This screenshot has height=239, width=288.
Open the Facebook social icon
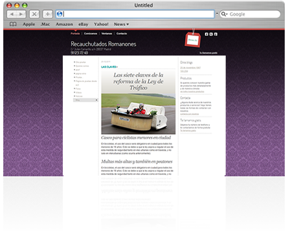tap(206, 34)
